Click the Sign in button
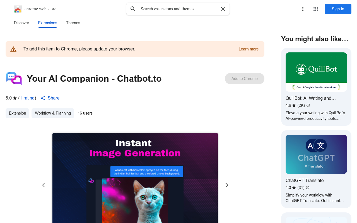 pos(338,9)
